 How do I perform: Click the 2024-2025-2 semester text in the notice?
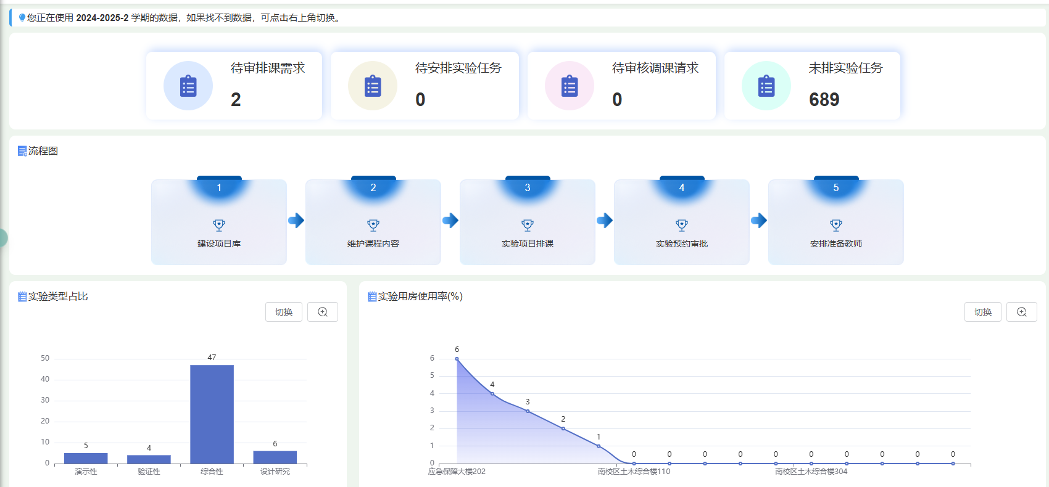[102, 18]
